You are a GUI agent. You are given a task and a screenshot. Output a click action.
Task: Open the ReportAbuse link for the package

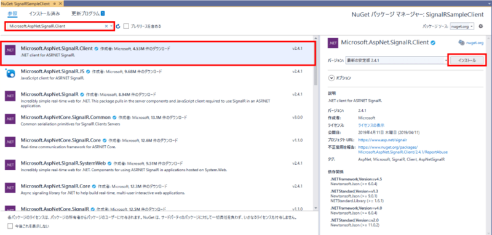(403, 149)
